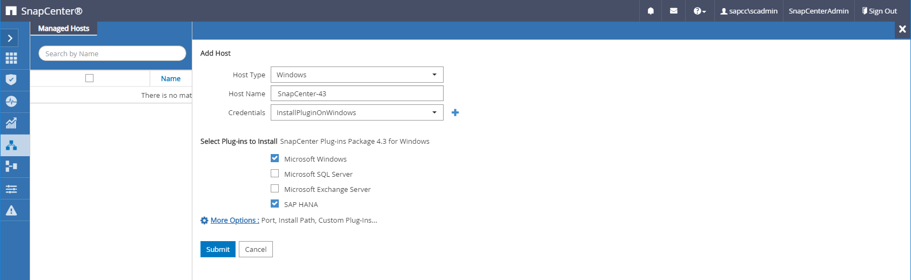911x280 pixels.
Task: Enable the Microsoft Exchange Server plug-in
Action: 274,189
